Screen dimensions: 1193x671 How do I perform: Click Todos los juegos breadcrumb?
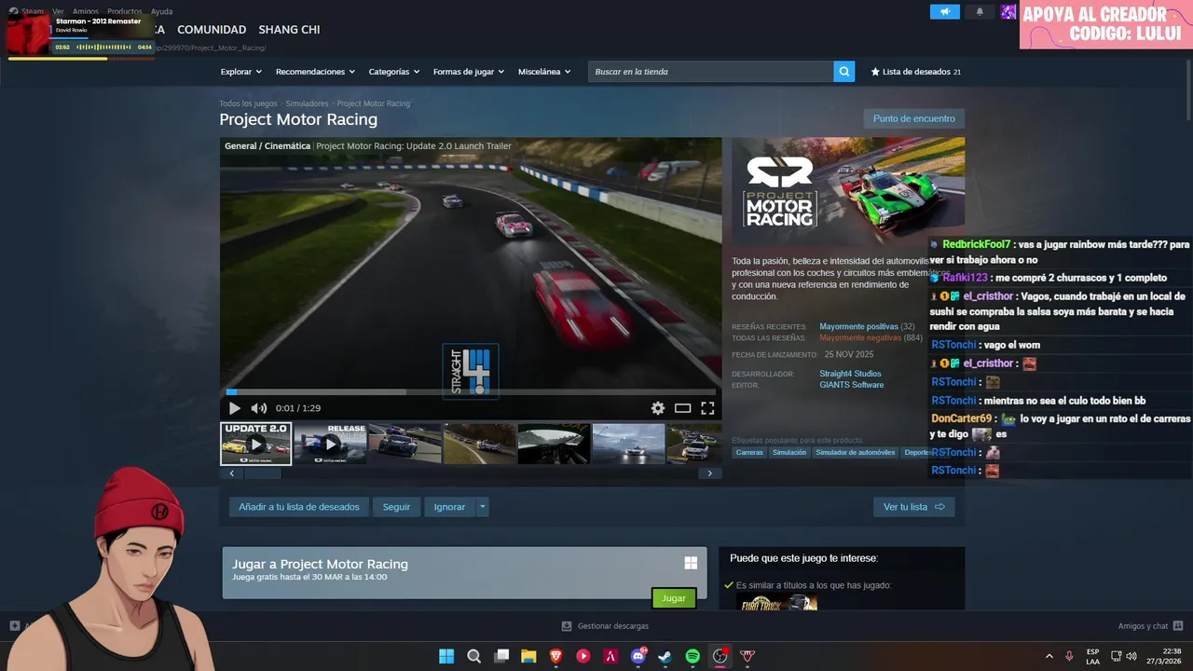[248, 103]
